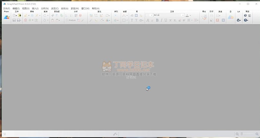Click the Prism logo icon in the toolbar
Viewport: 260px width, 138px height.
point(6,17)
